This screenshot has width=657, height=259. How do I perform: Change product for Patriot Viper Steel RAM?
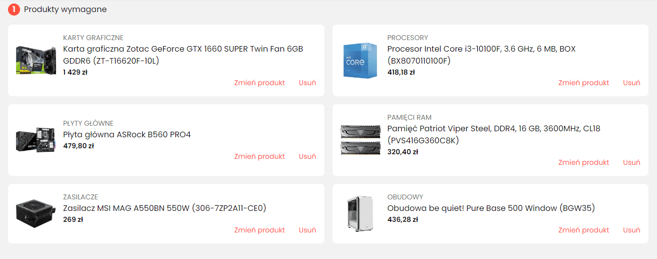pos(584,162)
